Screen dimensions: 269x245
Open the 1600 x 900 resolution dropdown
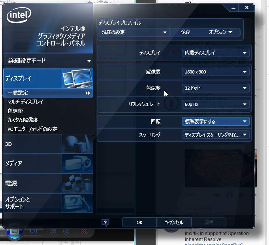point(215,72)
